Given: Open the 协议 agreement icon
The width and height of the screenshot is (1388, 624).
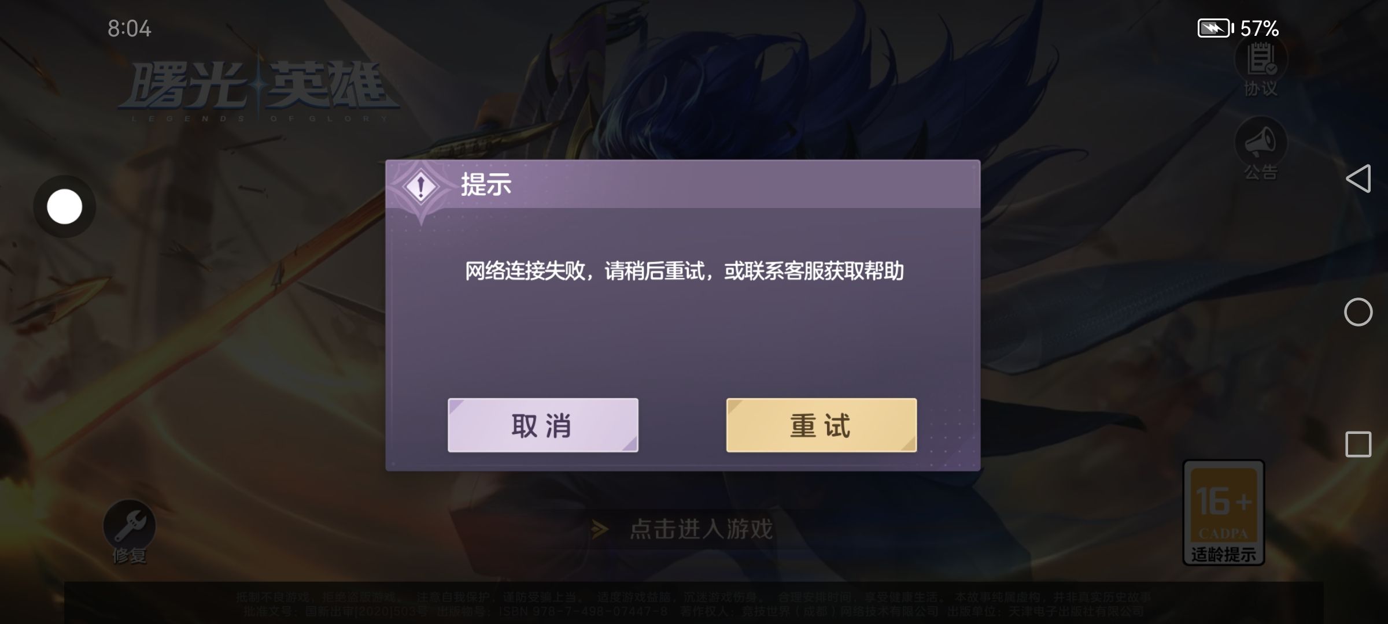Looking at the screenshot, I should click(1261, 68).
